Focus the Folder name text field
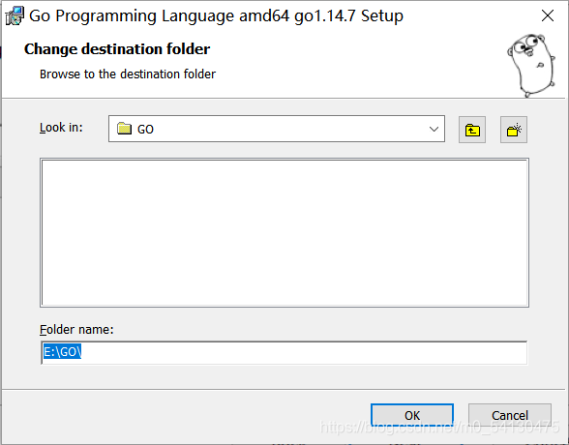Screen dimensions: 569x445 pos(284,352)
